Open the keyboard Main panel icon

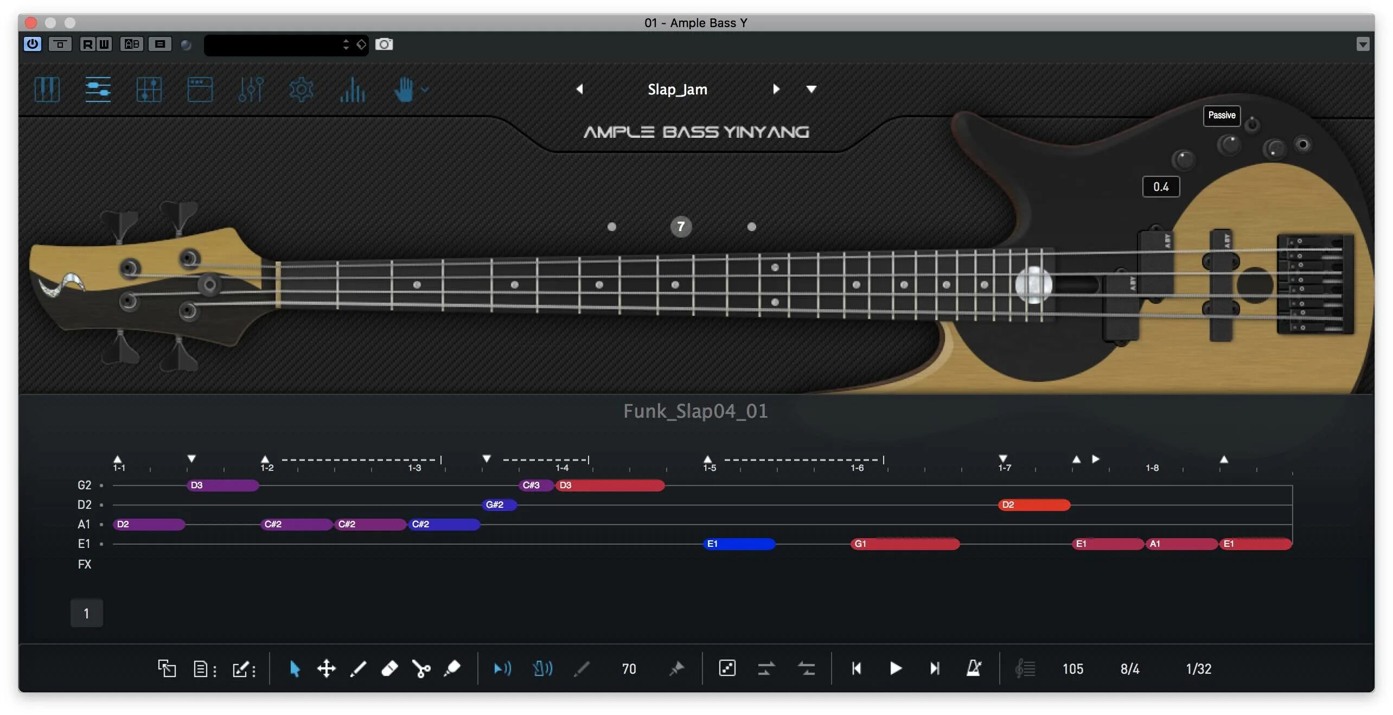(47, 90)
